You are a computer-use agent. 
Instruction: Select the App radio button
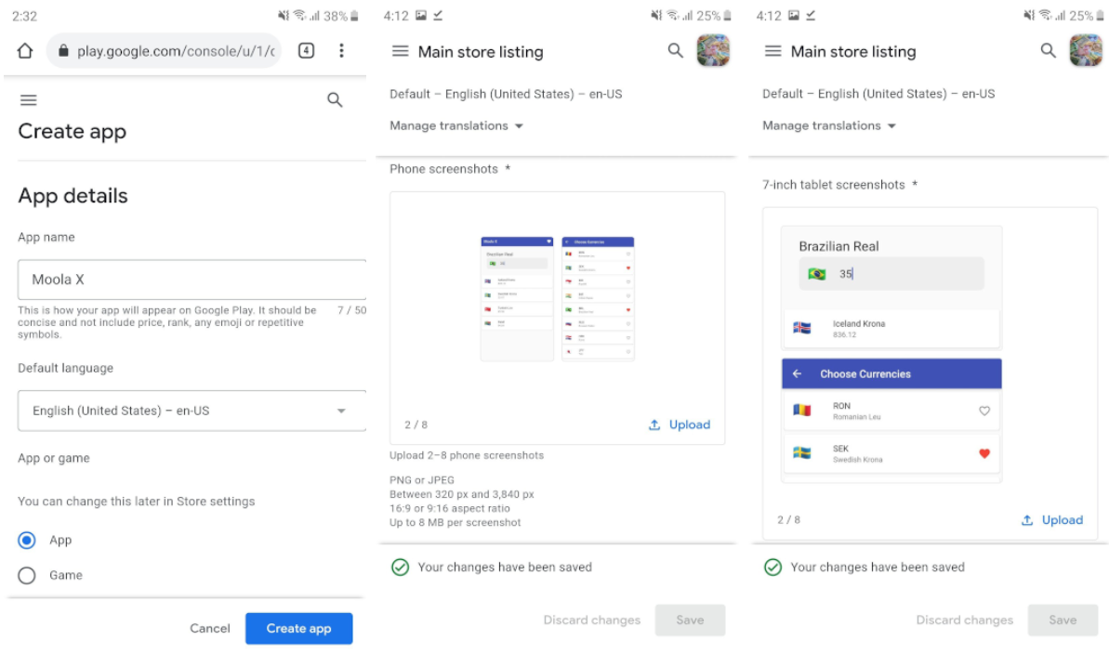click(x=27, y=540)
